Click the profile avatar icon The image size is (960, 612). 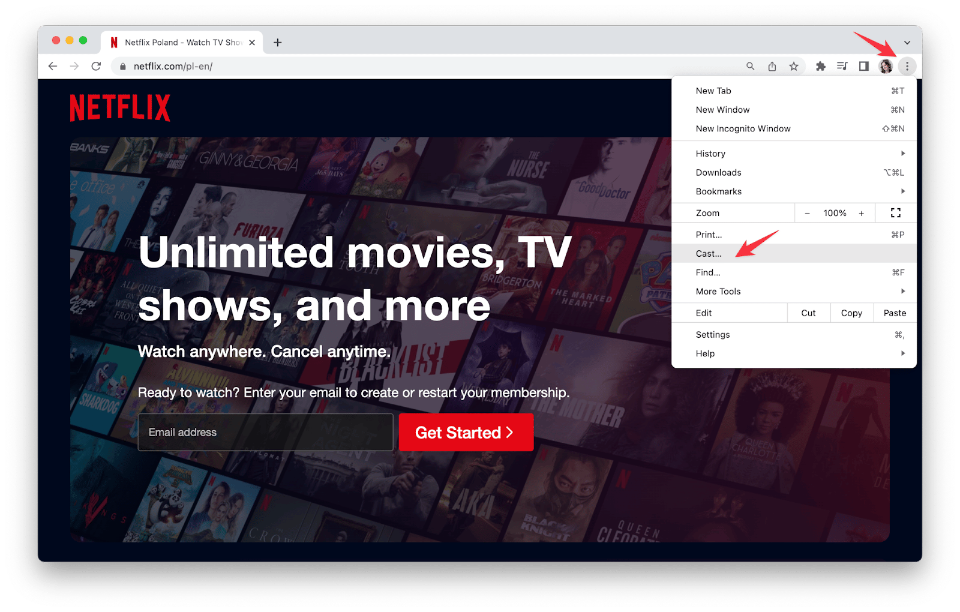coord(886,66)
